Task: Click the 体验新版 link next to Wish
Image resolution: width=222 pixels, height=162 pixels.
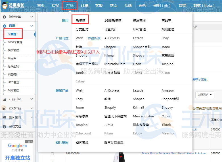Action: click(x=94, y=38)
